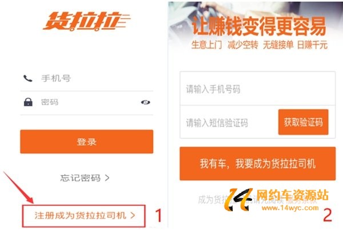Viewport: 343px width, 230px height.
Task: Open the www.14wyc.com link text
Action: pyautogui.click(x=290, y=208)
